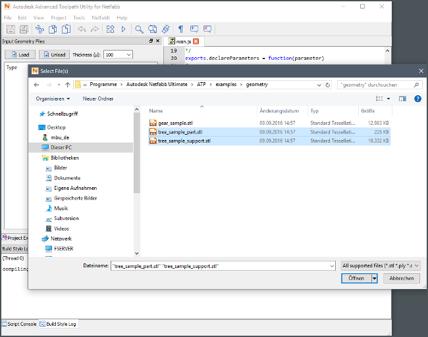Open the Edit menu

tap(22, 18)
